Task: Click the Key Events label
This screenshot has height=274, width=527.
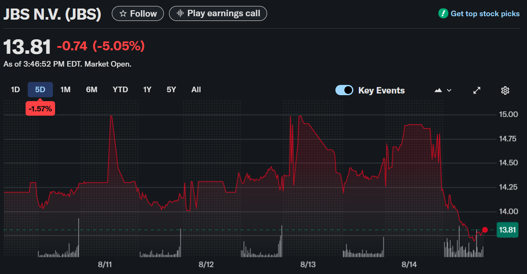Action: 381,90
